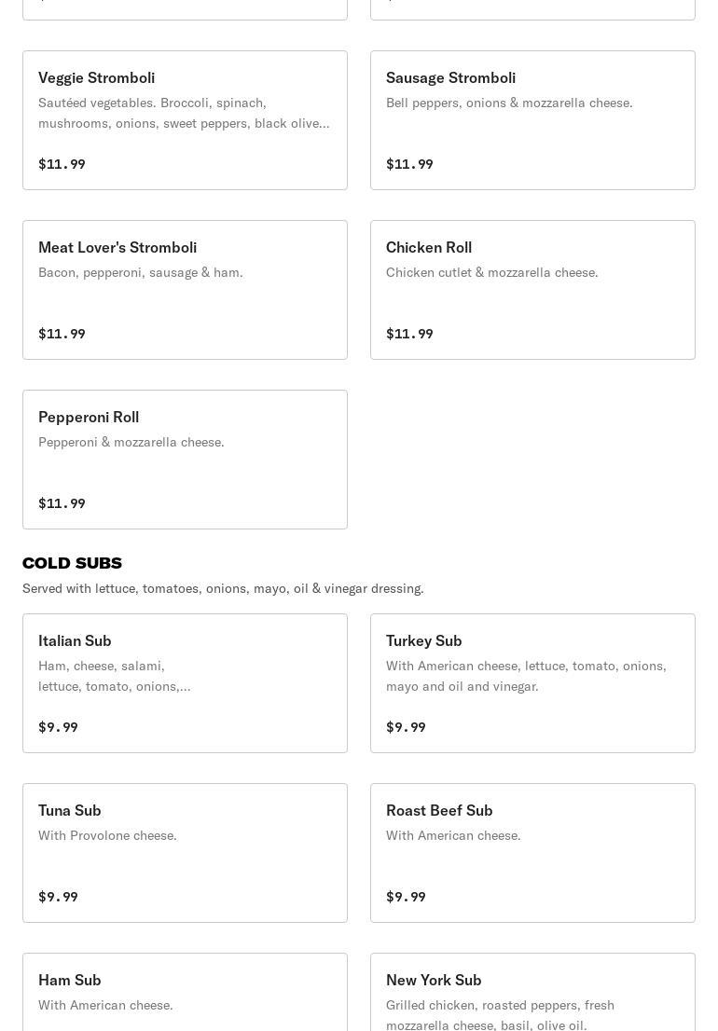The height and width of the screenshot is (1031, 718).
Task: Choose Meat Lover's Stromboli
Action: (185, 290)
